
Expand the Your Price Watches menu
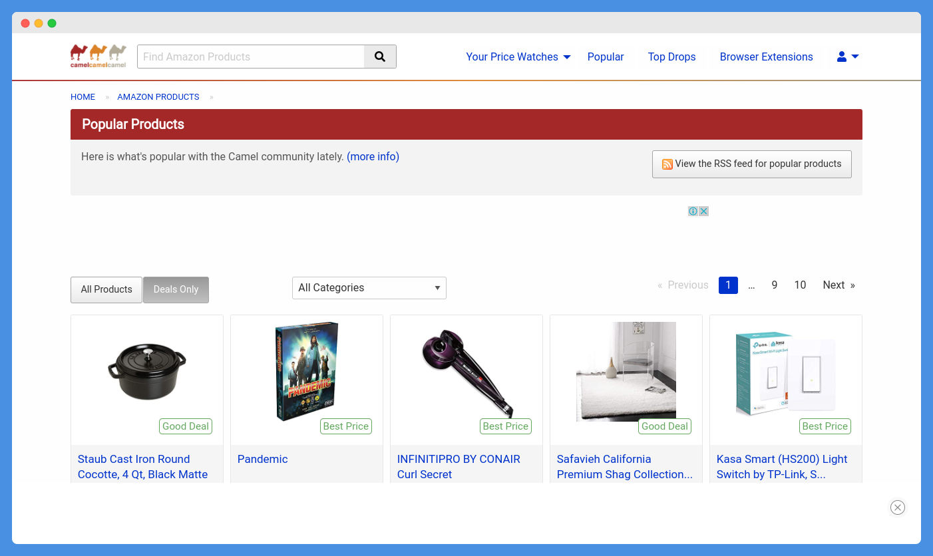[x=512, y=57]
